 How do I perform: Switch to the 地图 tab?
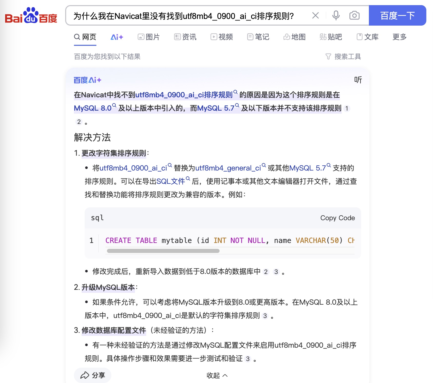pyautogui.click(x=294, y=37)
